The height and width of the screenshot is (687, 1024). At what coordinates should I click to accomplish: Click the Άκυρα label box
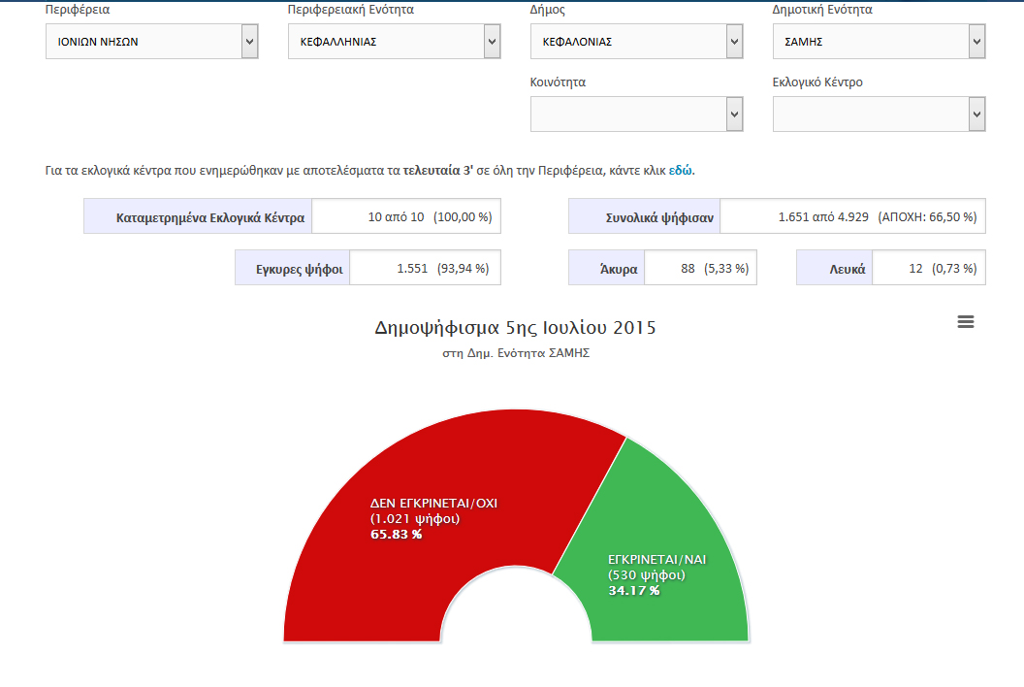[x=607, y=269]
